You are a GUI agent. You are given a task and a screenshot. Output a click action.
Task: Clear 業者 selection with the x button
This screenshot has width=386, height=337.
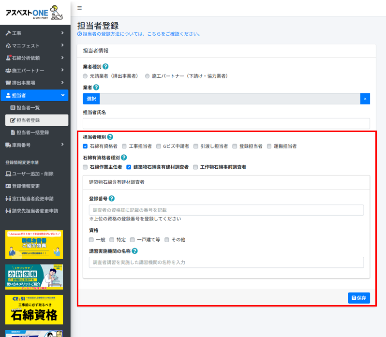coord(365,99)
